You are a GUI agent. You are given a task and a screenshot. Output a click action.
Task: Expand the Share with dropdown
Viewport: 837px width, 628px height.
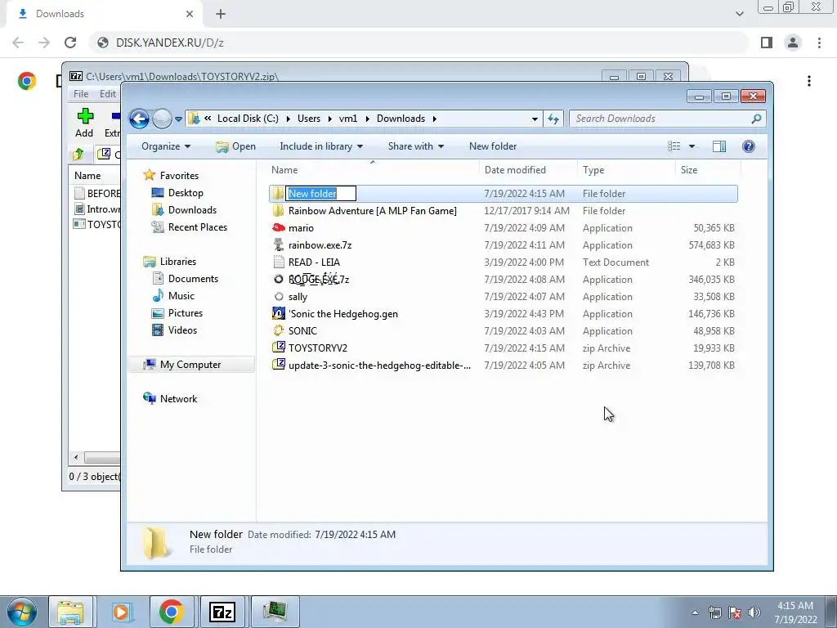416,146
